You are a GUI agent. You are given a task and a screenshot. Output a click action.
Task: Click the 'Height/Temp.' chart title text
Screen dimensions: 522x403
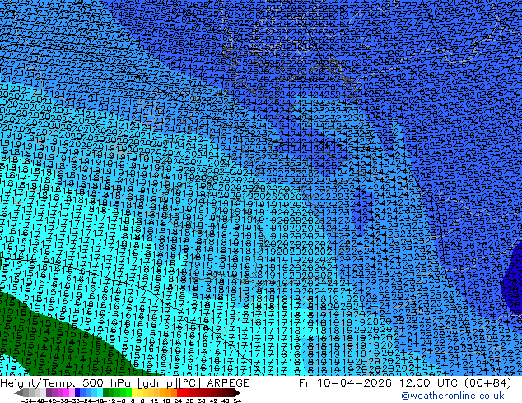click(x=38, y=383)
